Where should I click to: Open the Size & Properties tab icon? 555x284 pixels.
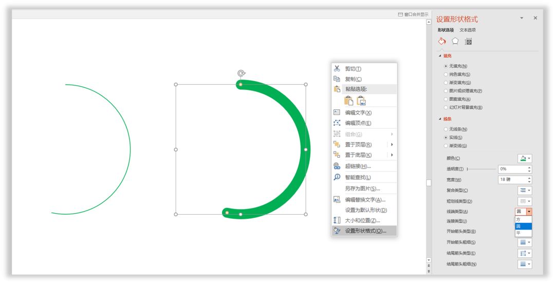tap(468, 42)
